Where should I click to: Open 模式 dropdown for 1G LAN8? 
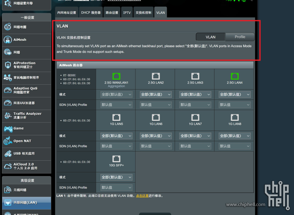[x=235, y=136]
